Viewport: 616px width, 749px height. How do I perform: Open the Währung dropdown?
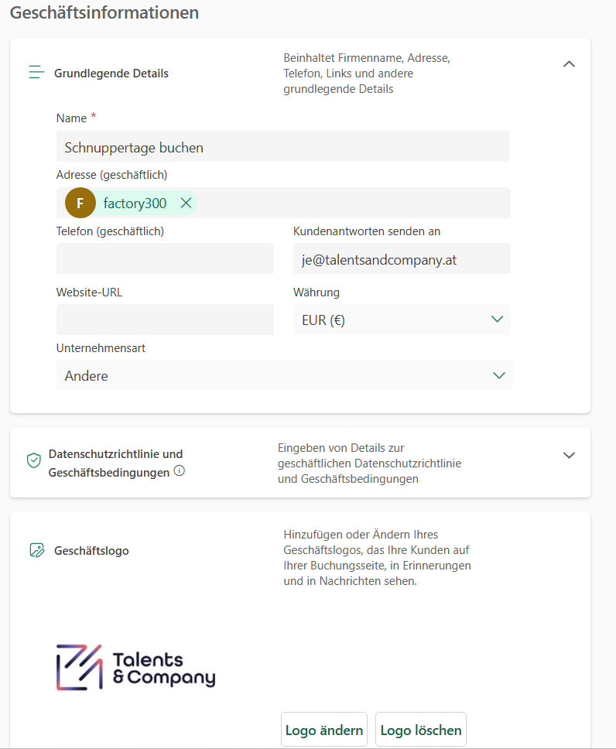(x=402, y=320)
